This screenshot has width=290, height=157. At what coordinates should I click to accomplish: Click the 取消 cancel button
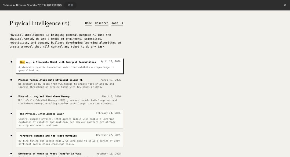[70, 5]
